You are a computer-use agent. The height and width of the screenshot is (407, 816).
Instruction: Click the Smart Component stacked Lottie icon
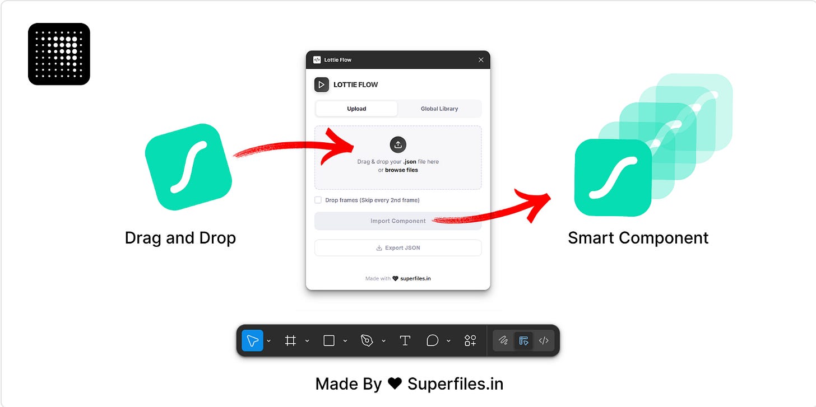point(614,177)
